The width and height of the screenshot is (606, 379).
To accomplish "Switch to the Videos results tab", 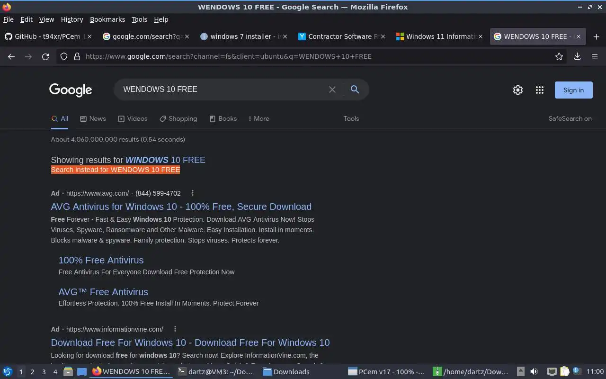I will pyautogui.click(x=133, y=119).
